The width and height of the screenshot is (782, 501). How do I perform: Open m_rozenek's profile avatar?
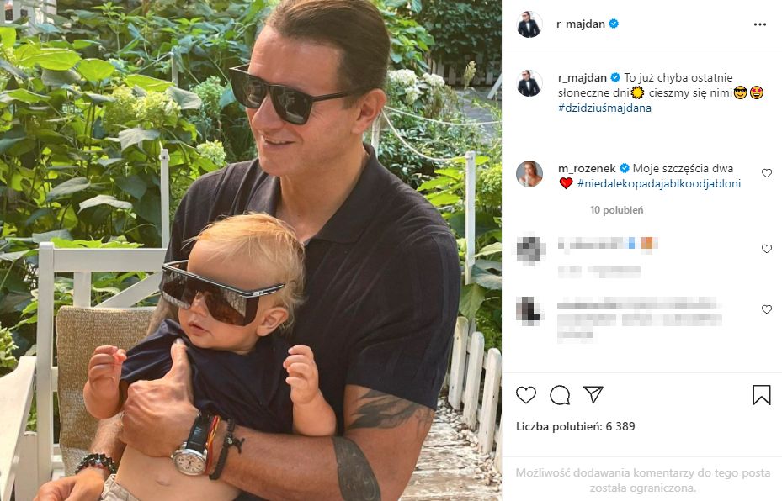point(529,174)
